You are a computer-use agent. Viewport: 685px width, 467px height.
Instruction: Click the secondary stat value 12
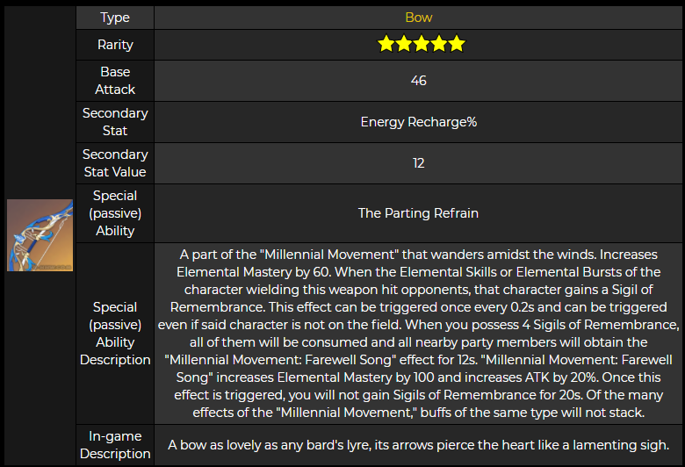(419, 163)
